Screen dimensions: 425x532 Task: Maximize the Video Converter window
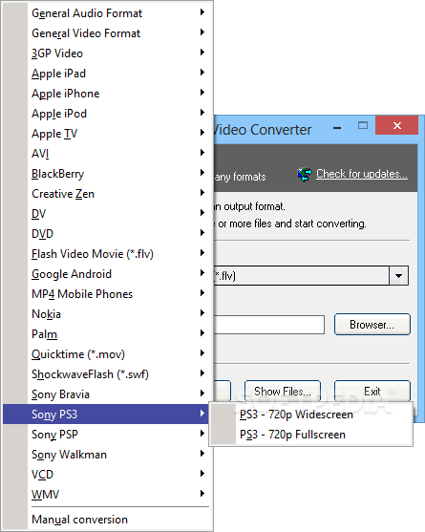point(363,126)
